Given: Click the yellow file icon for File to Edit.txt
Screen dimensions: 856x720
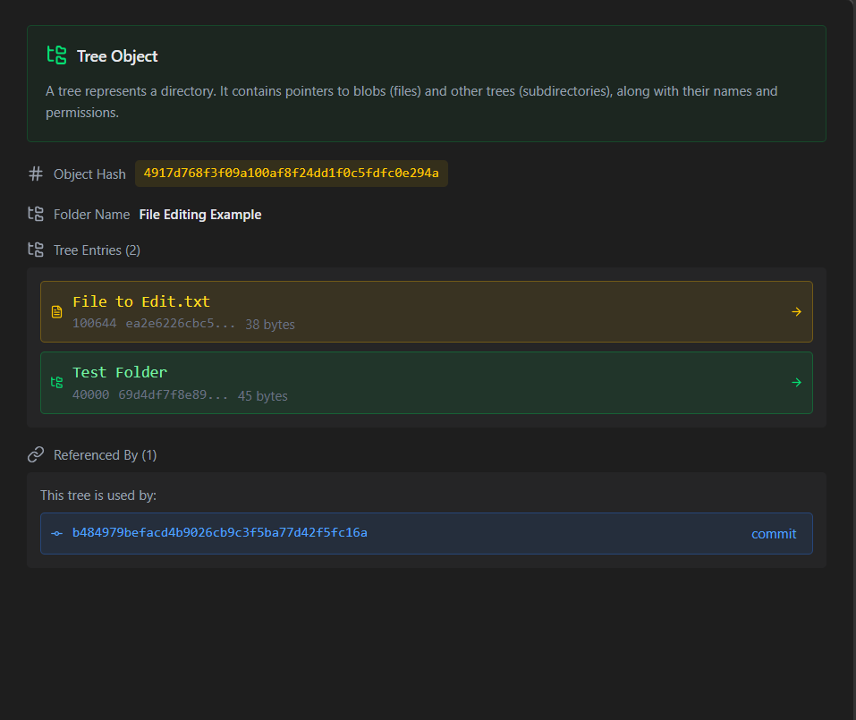Looking at the screenshot, I should pos(56,311).
